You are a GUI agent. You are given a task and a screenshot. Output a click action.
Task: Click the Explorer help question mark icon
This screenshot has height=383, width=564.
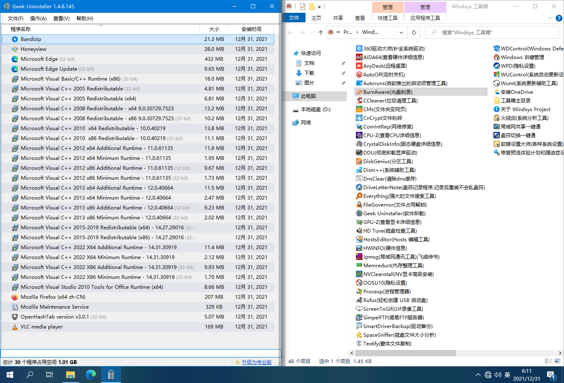pos(559,18)
